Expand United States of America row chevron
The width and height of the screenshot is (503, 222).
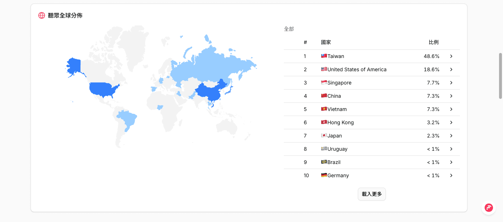451,69
